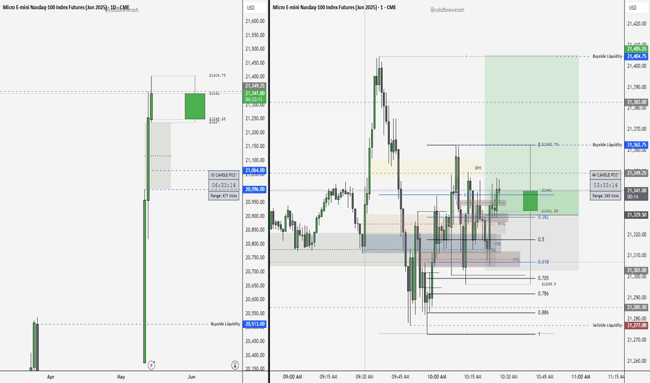Click the 09:30 AM time axis label
Viewport: 650px width, 383px height.
[364, 377]
